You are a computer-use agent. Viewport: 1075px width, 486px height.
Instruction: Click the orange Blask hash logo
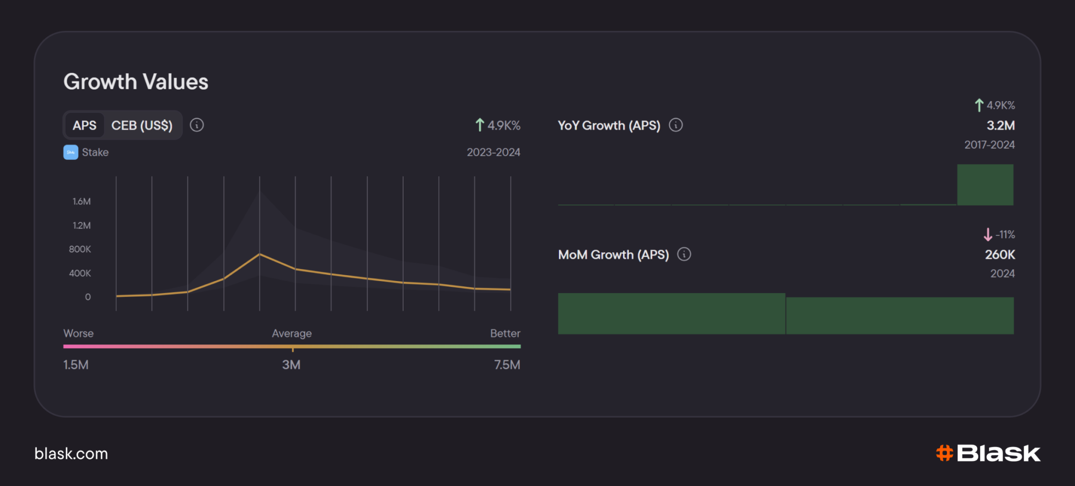944,453
